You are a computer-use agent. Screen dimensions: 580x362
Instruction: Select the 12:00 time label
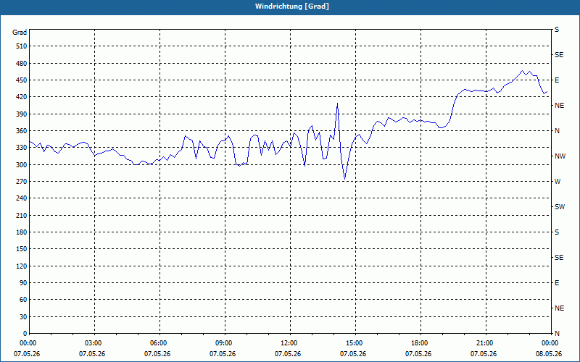[x=290, y=343]
